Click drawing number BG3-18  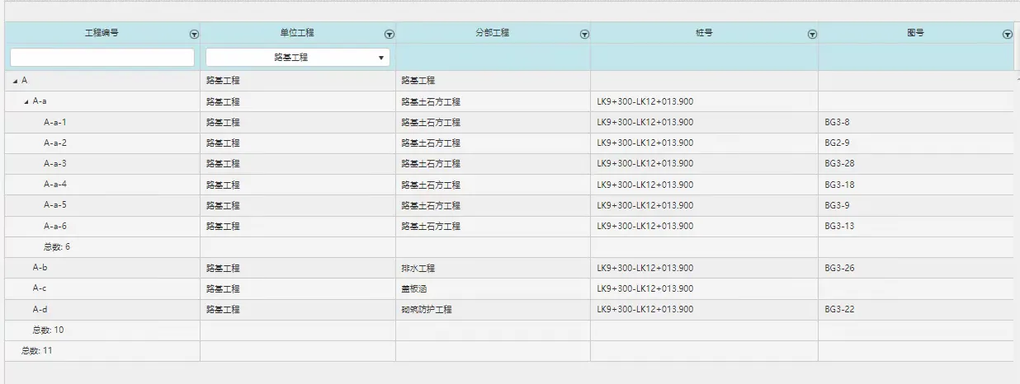tap(839, 185)
